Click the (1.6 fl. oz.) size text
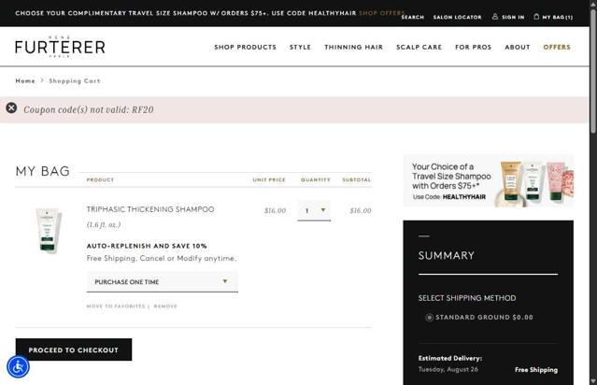Image resolution: width=597 pixels, height=385 pixels. point(104,224)
